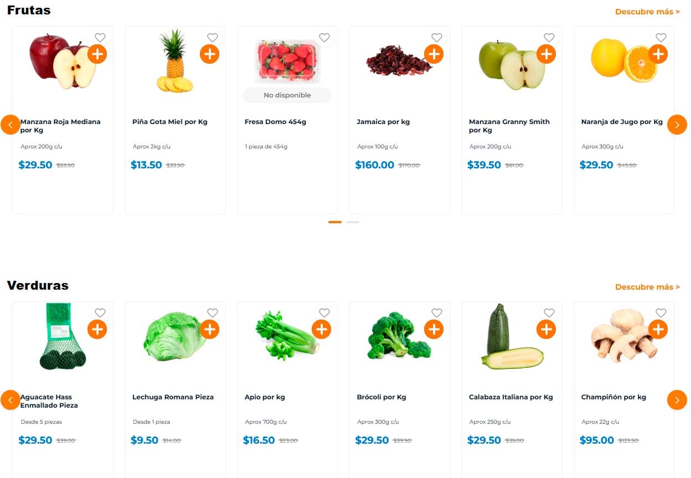Go to previous fruits with left arrow
Image resolution: width=691 pixels, height=478 pixels.
point(11,125)
